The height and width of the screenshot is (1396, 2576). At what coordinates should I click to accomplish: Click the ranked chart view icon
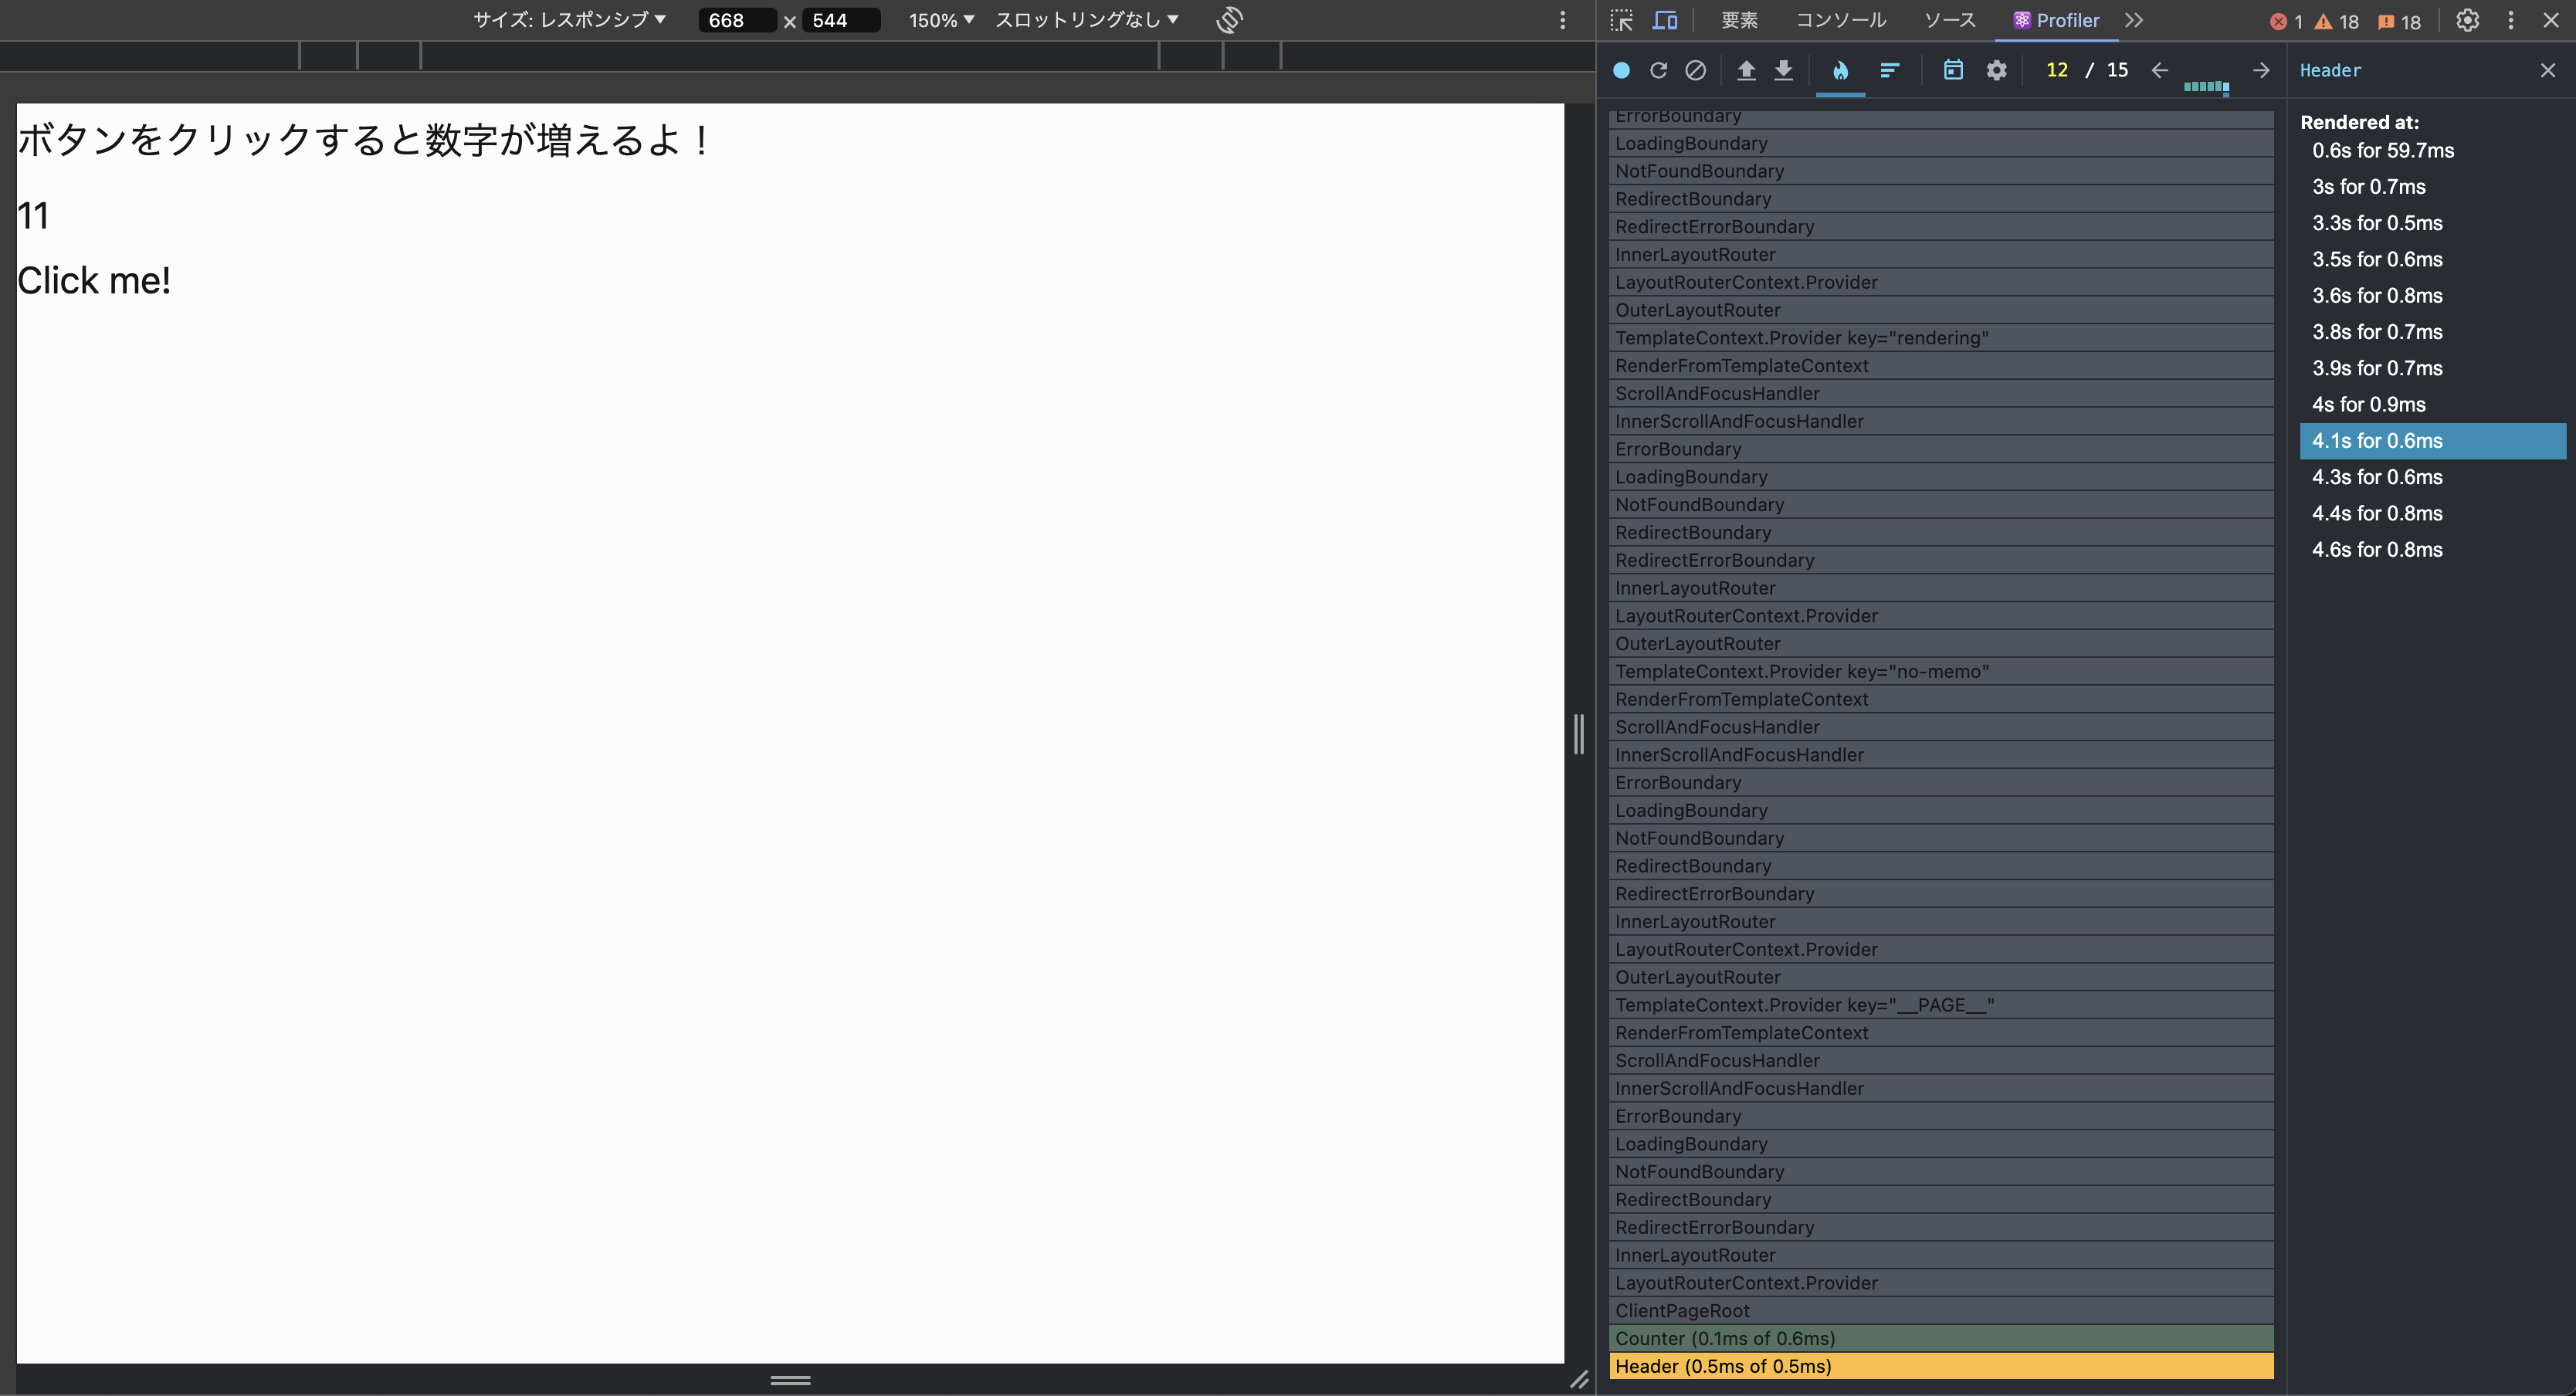pyautogui.click(x=1887, y=70)
